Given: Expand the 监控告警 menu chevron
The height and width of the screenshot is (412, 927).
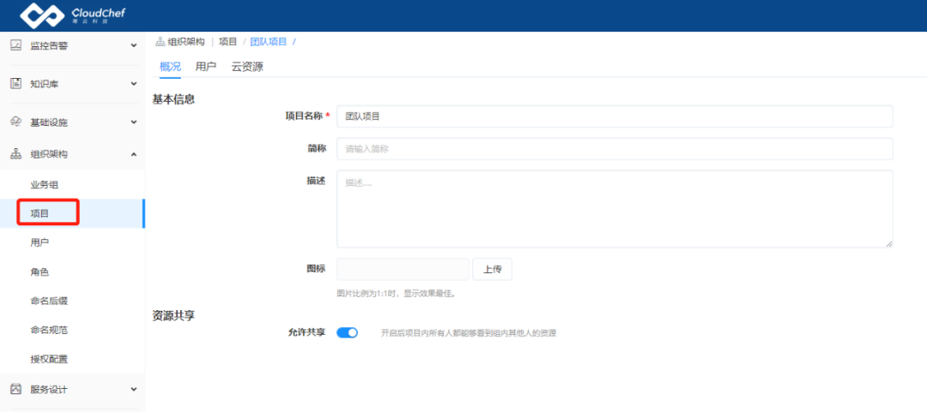Looking at the screenshot, I should (x=134, y=45).
